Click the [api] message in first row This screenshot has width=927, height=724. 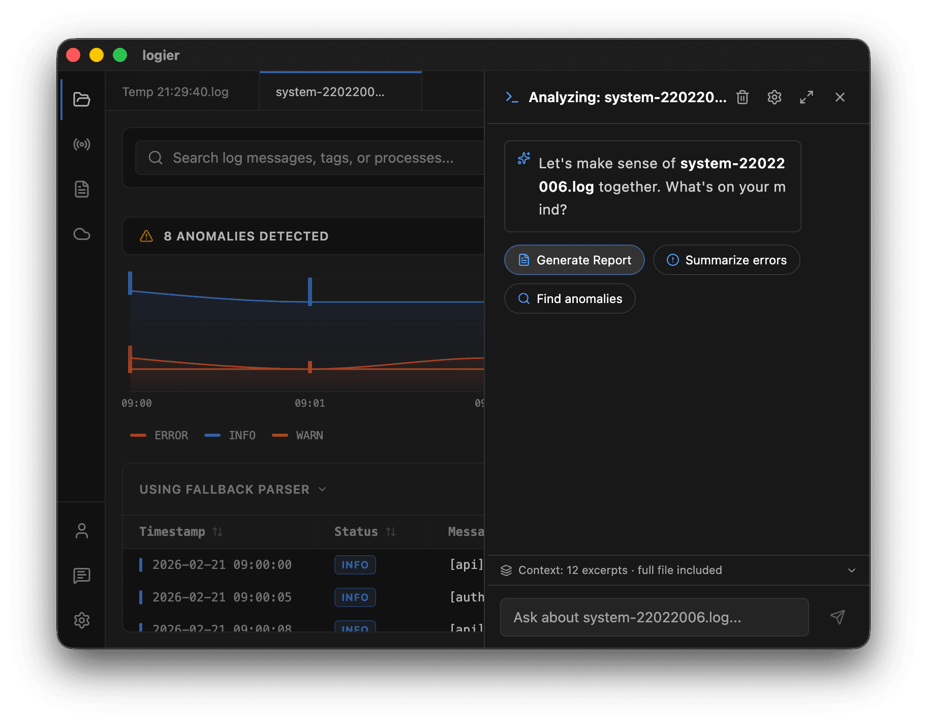coord(466,565)
